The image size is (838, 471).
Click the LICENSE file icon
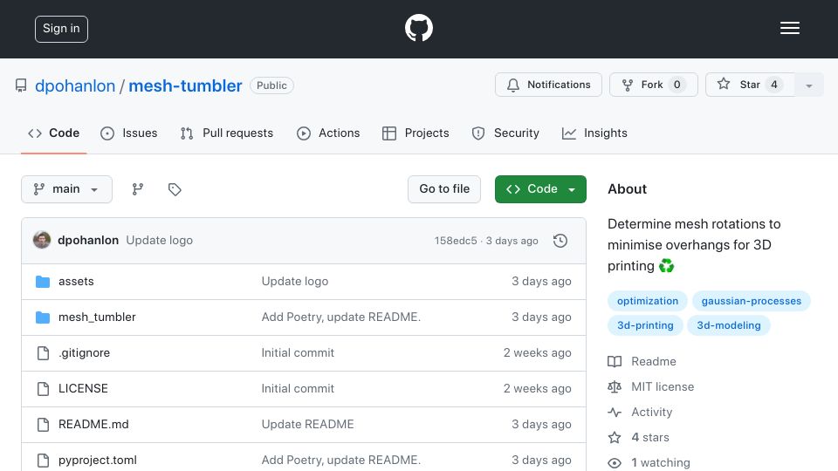[43, 389]
